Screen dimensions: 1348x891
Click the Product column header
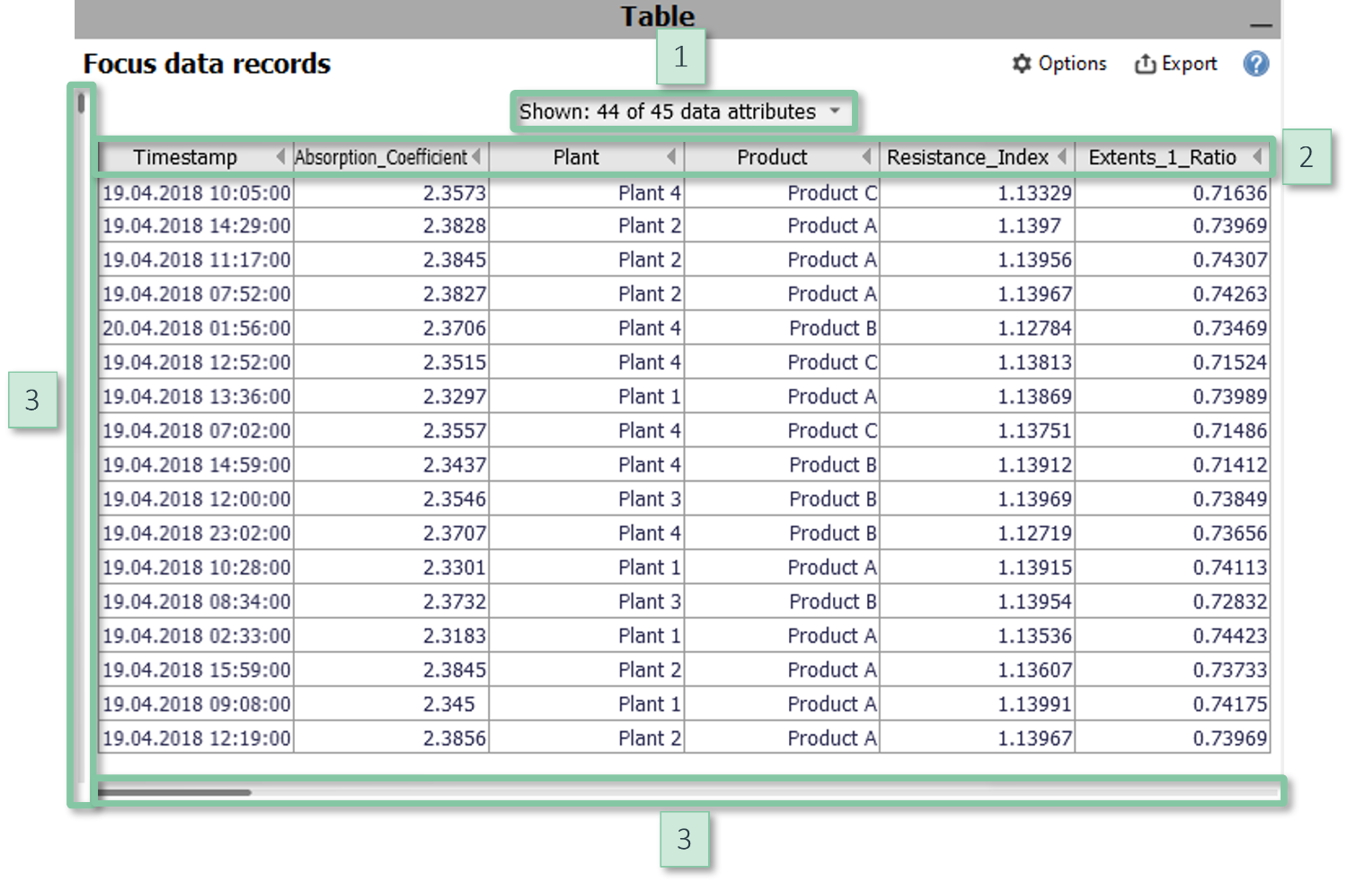pyautogui.click(x=771, y=157)
